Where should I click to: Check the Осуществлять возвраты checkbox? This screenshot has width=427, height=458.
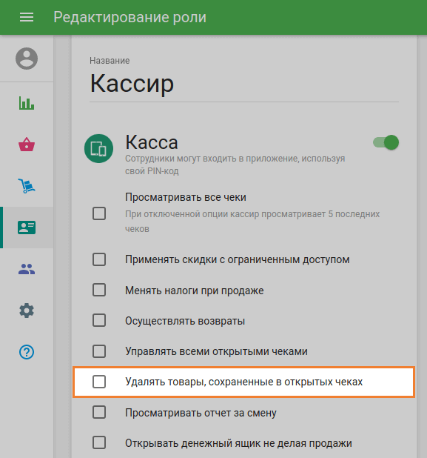[99, 320]
